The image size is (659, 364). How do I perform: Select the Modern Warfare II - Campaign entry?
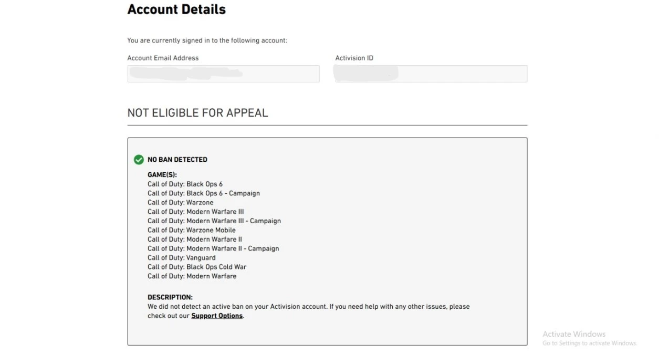point(213,248)
